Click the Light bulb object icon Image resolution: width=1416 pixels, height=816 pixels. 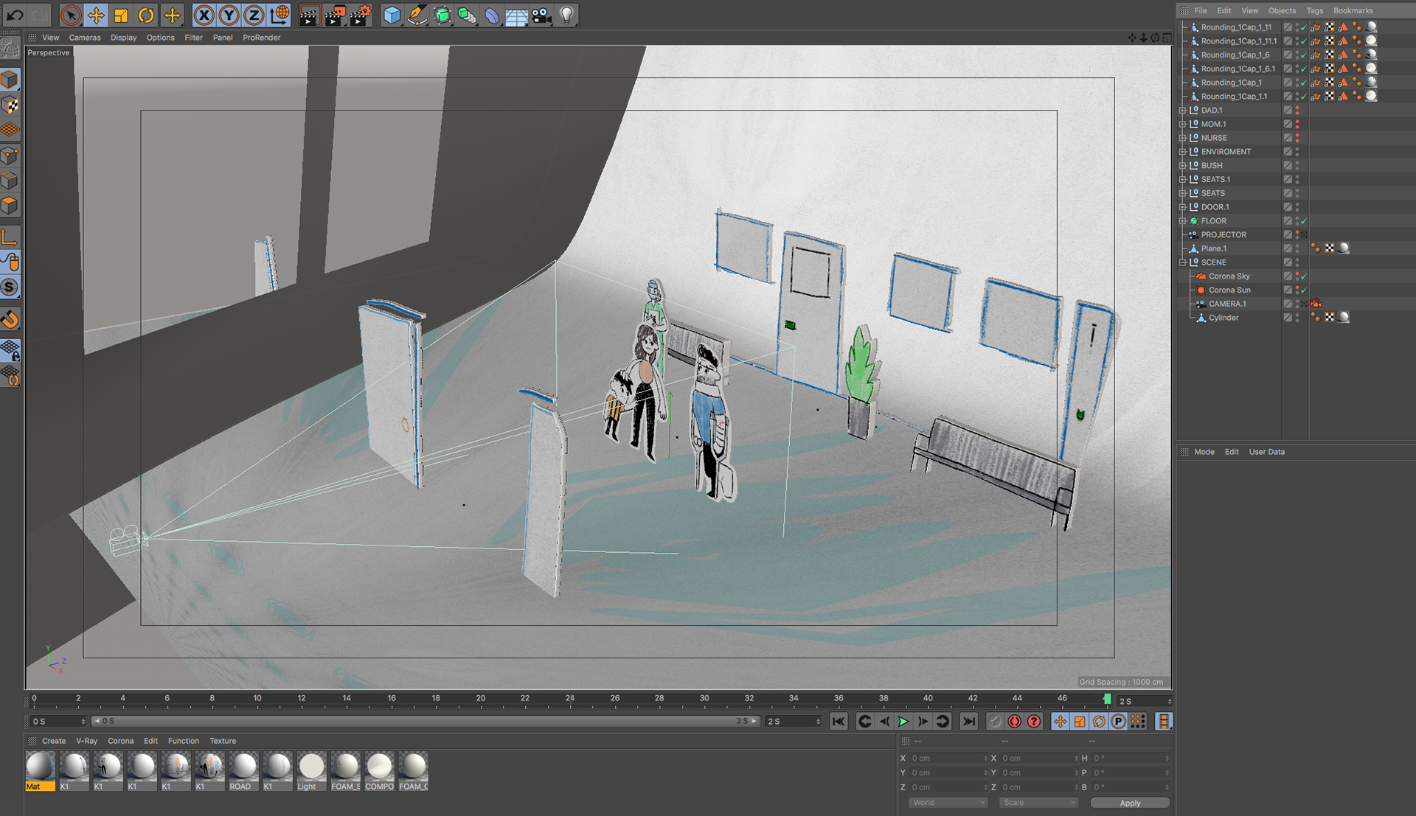coord(566,15)
